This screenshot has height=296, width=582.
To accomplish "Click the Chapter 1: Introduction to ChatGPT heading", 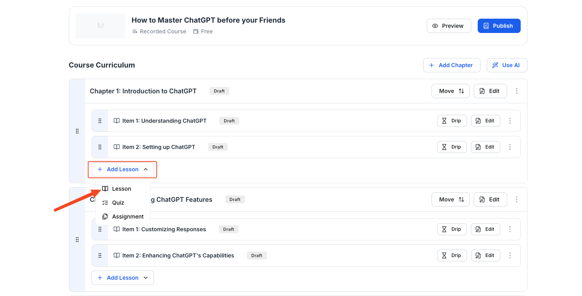I will (143, 91).
